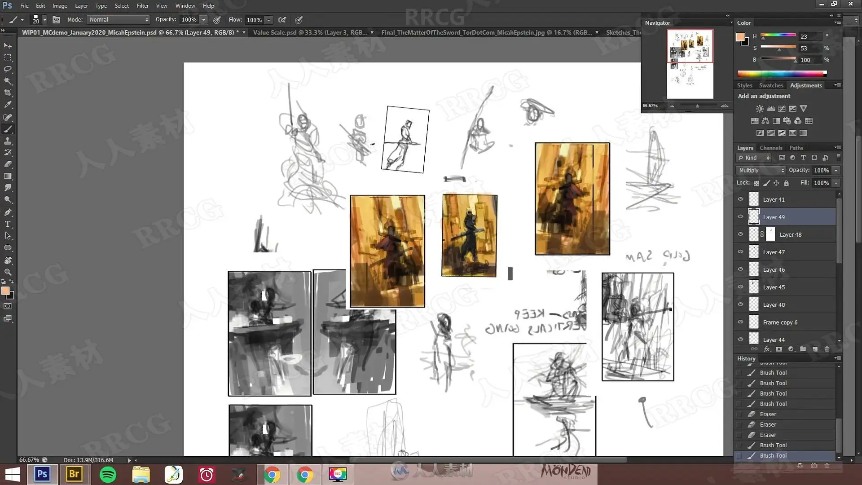
Task: Add a layer mask button in Layers panel
Action: 779,349
